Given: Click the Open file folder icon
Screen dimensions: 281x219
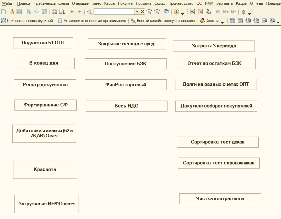Looking at the screenshot, I should pyautogui.click(x=11, y=12).
